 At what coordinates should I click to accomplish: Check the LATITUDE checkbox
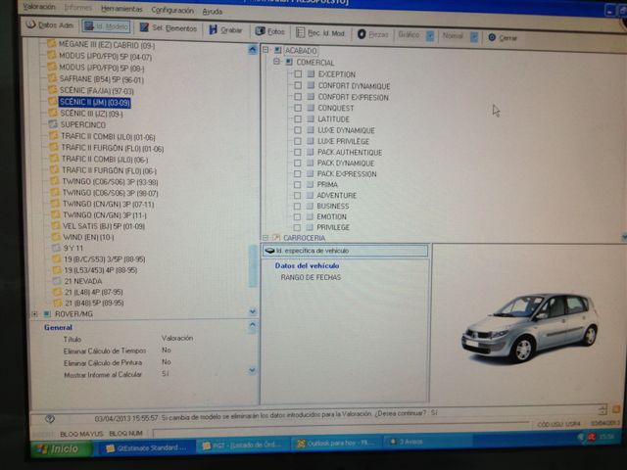(x=298, y=118)
